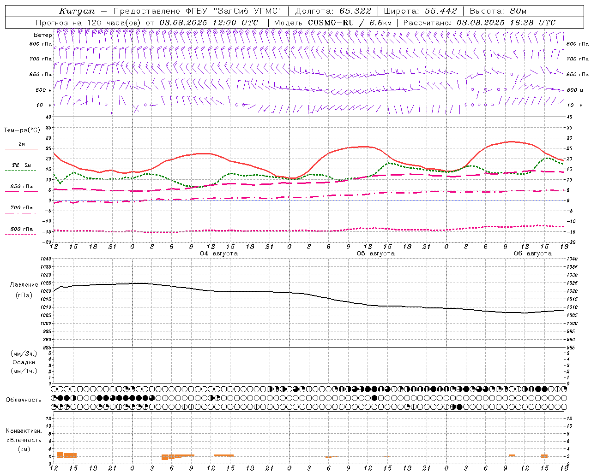Image resolution: width=591 pixels, height=472 pixels.
Task: Select the model name "COSMO-RU / 6.6км"
Action: click(x=350, y=23)
